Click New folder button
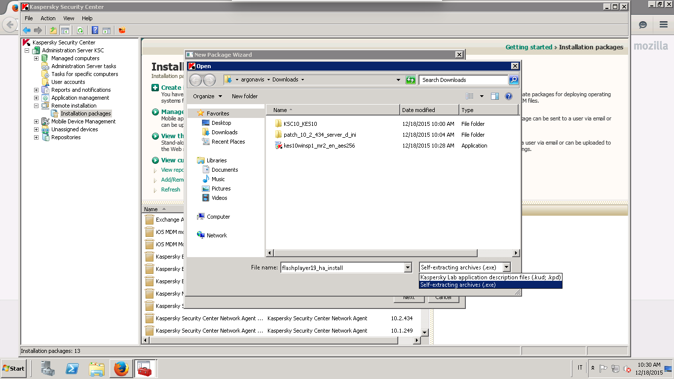The image size is (674, 379). pos(245,96)
